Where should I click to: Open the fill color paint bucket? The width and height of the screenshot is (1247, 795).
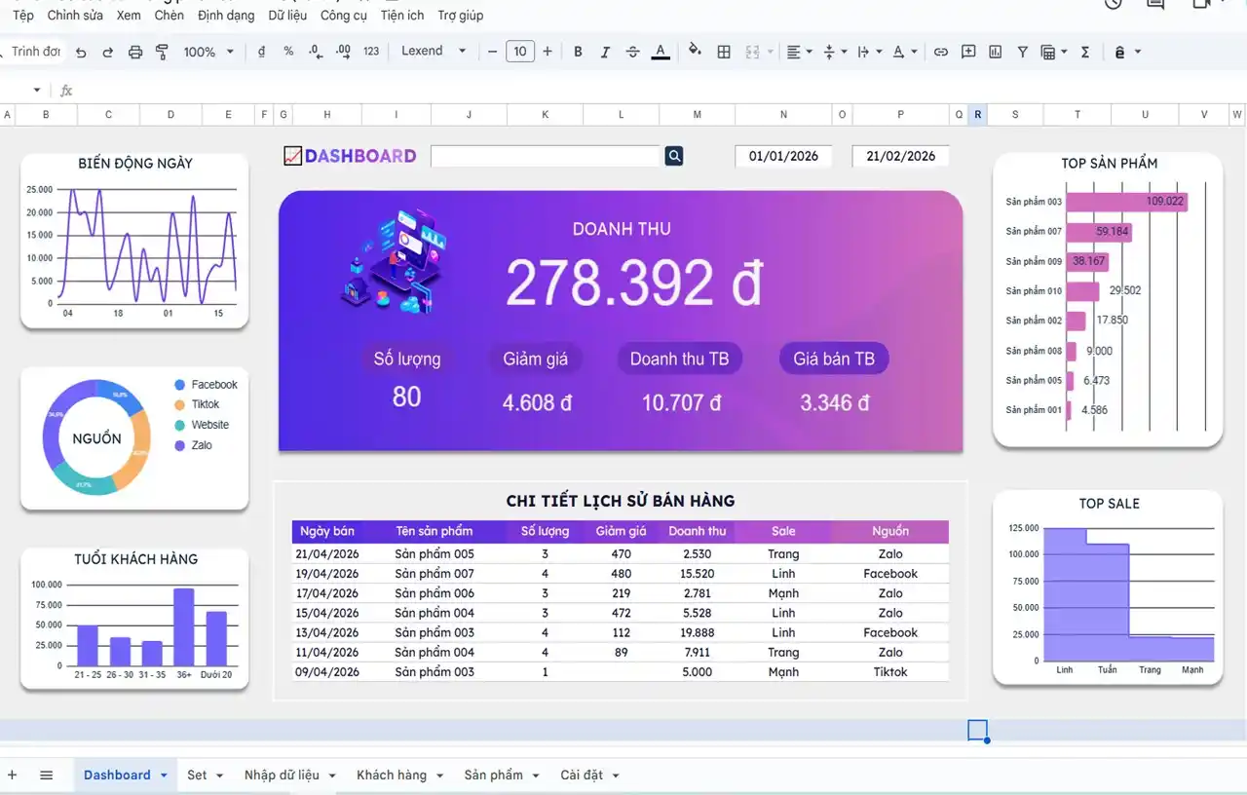tap(695, 52)
